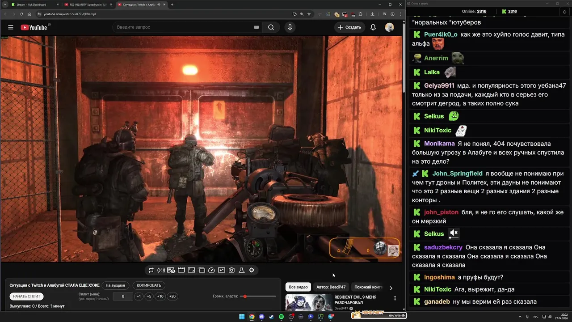The width and height of the screenshot is (572, 322).
Task: Open chat user Monikama's name
Action: [x=439, y=144]
